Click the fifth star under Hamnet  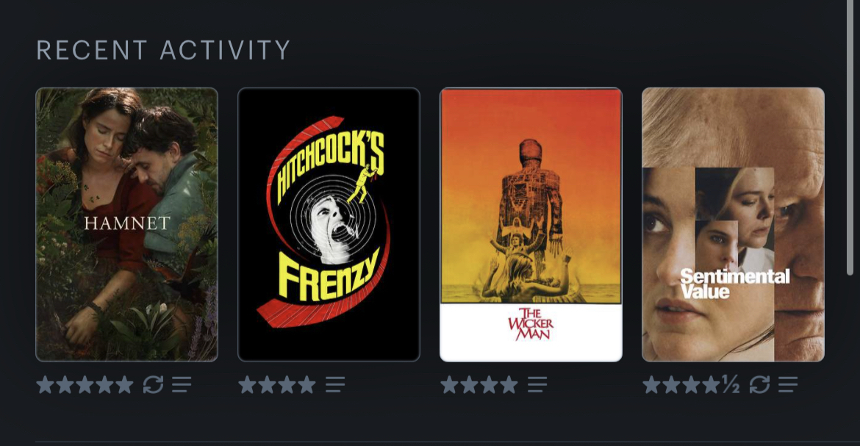tap(124, 384)
